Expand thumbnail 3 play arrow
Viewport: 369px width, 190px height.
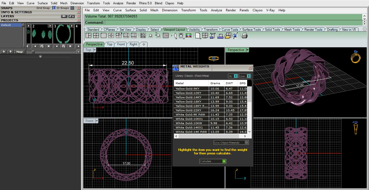point(72,26)
